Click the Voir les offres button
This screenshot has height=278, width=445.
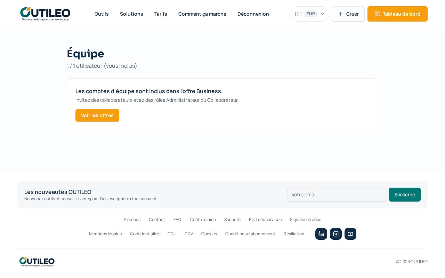pos(97,115)
